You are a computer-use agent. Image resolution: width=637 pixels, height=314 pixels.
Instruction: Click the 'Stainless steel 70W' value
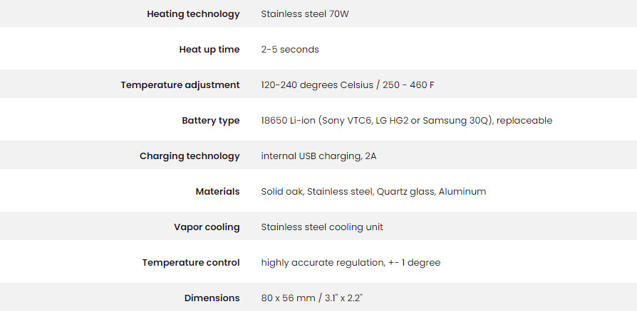point(305,14)
